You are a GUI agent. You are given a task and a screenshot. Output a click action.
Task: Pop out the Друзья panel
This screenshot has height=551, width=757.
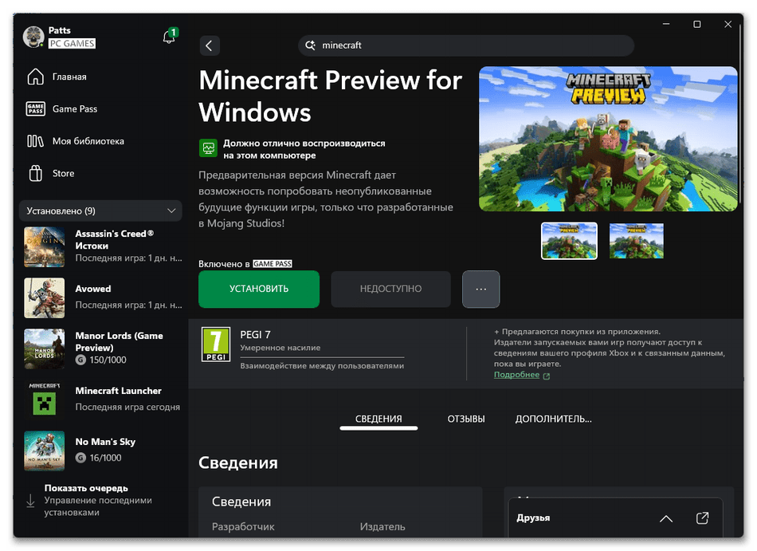tap(703, 518)
